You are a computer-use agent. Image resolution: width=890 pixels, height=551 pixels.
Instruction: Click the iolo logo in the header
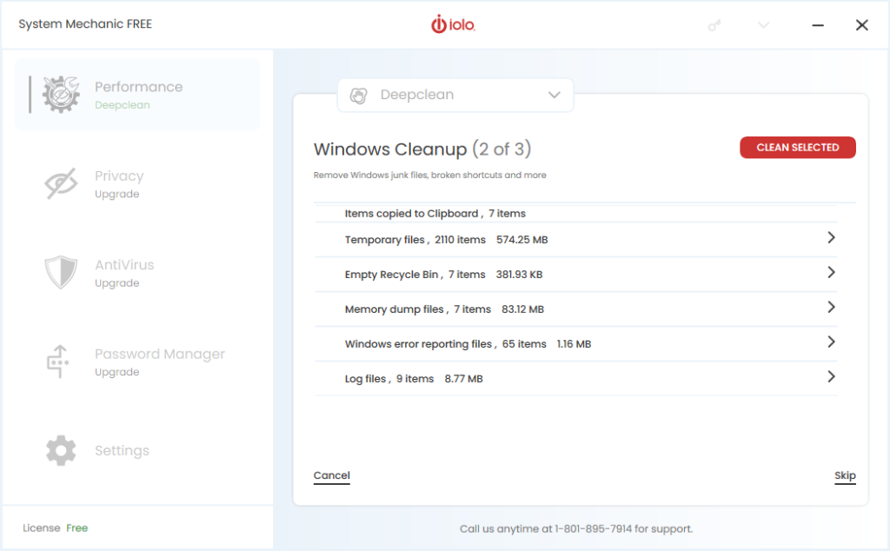452,24
